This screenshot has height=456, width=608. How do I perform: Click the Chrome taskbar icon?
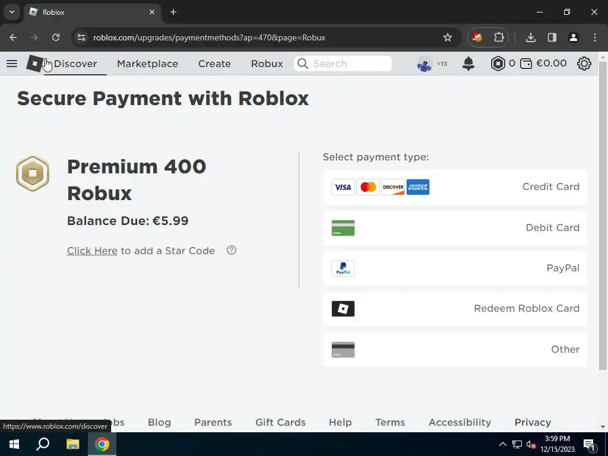(102, 444)
